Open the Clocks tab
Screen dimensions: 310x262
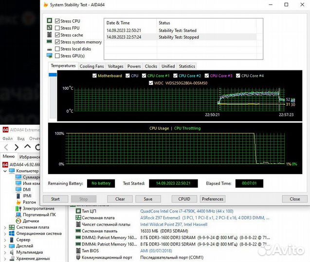pyautogui.click(x=151, y=66)
